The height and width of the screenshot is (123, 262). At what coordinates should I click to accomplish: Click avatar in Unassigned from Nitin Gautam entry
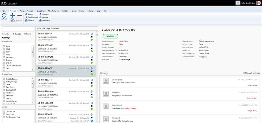pyautogui.click(x=106, y=81)
